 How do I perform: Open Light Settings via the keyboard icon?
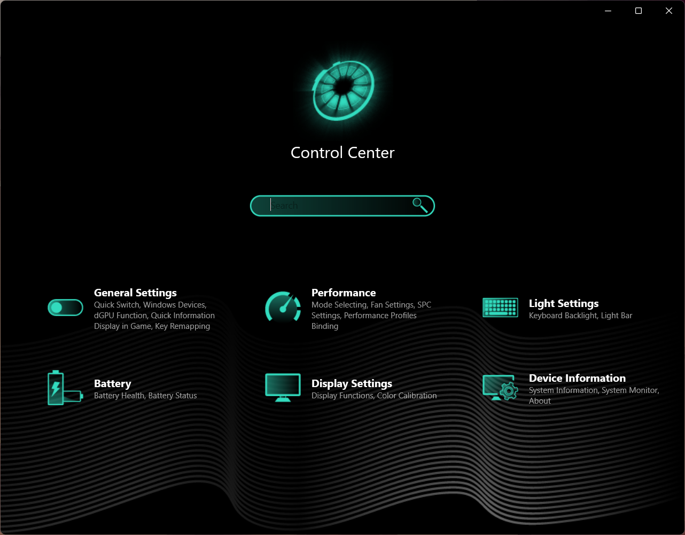[x=500, y=308]
